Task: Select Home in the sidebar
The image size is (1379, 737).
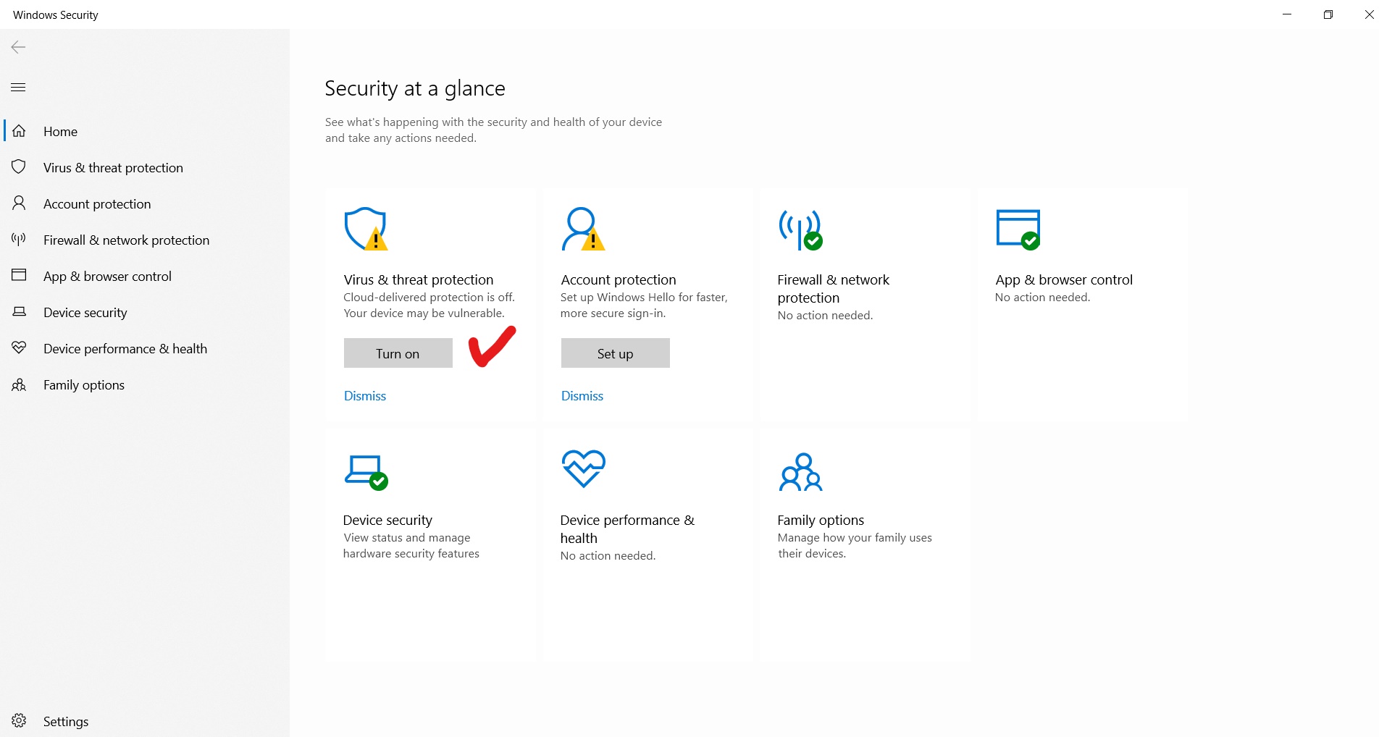Action: (x=60, y=132)
